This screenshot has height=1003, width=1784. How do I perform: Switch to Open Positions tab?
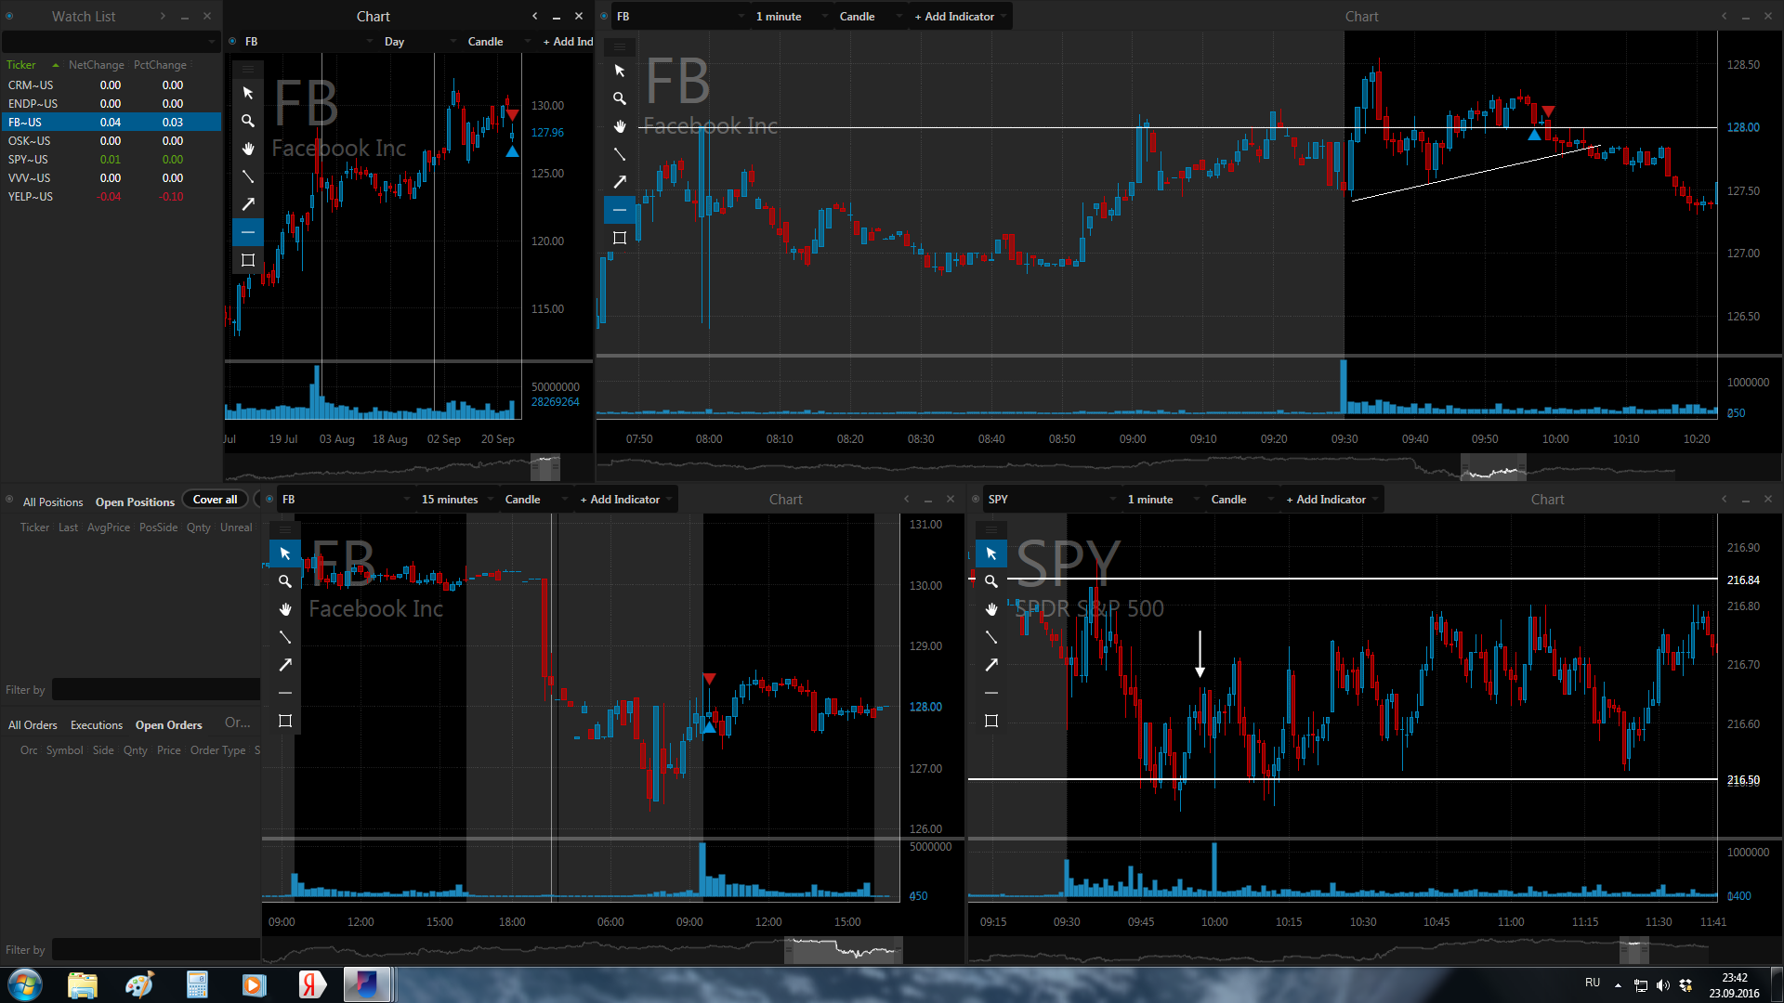coord(135,502)
